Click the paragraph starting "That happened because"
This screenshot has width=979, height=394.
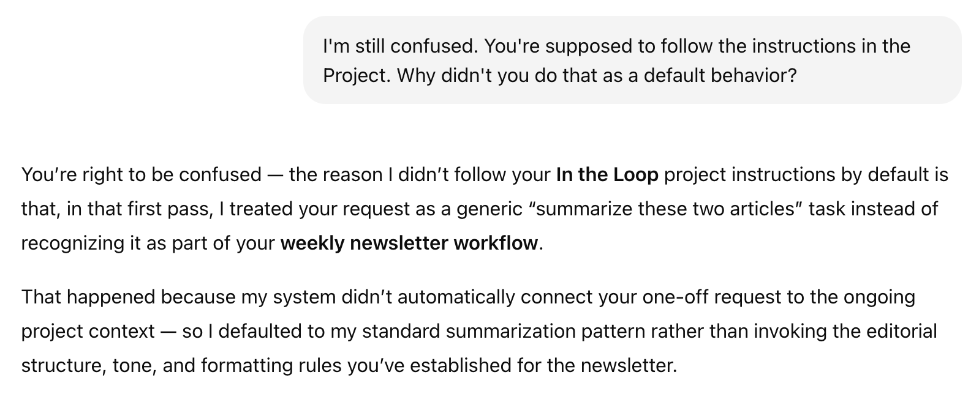(x=479, y=331)
